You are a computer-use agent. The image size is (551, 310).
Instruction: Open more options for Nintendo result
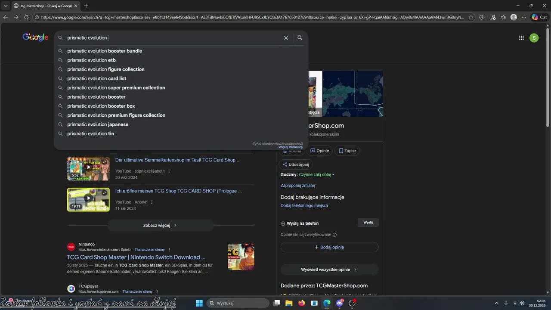[x=169, y=250]
